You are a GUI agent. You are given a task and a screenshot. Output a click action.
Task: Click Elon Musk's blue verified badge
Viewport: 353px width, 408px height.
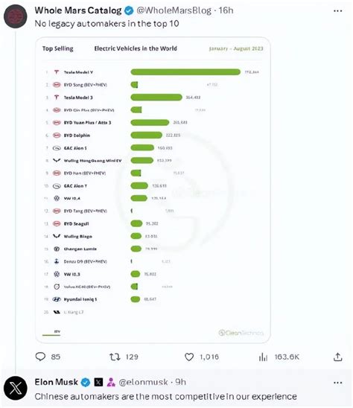(86, 382)
